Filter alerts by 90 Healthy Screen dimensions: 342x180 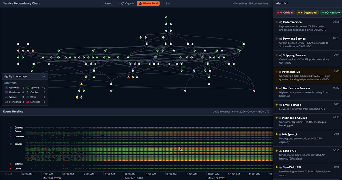point(331,13)
